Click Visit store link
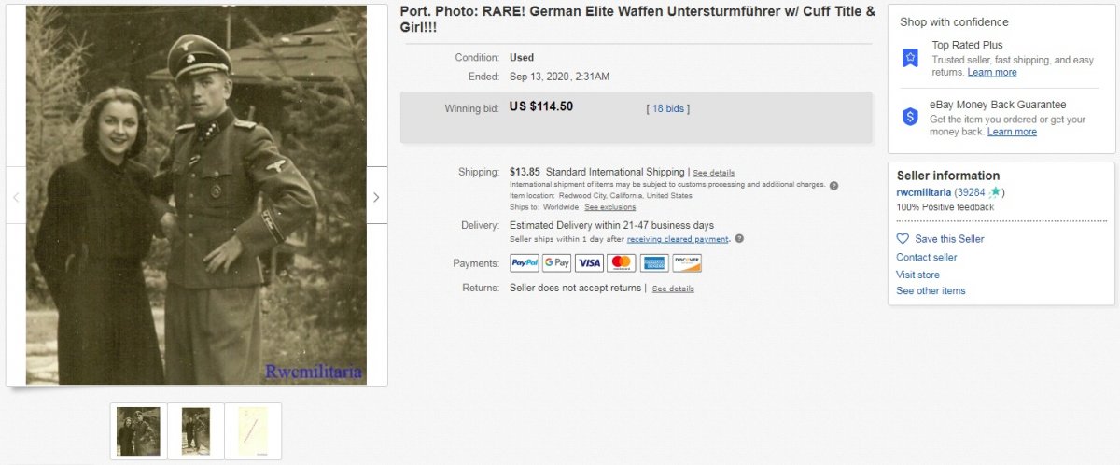The width and height of the screenshot is (1120, 465). (917, 275)
